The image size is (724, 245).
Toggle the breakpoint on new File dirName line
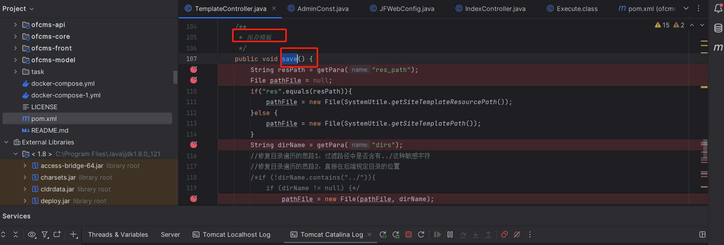point(193,198)
